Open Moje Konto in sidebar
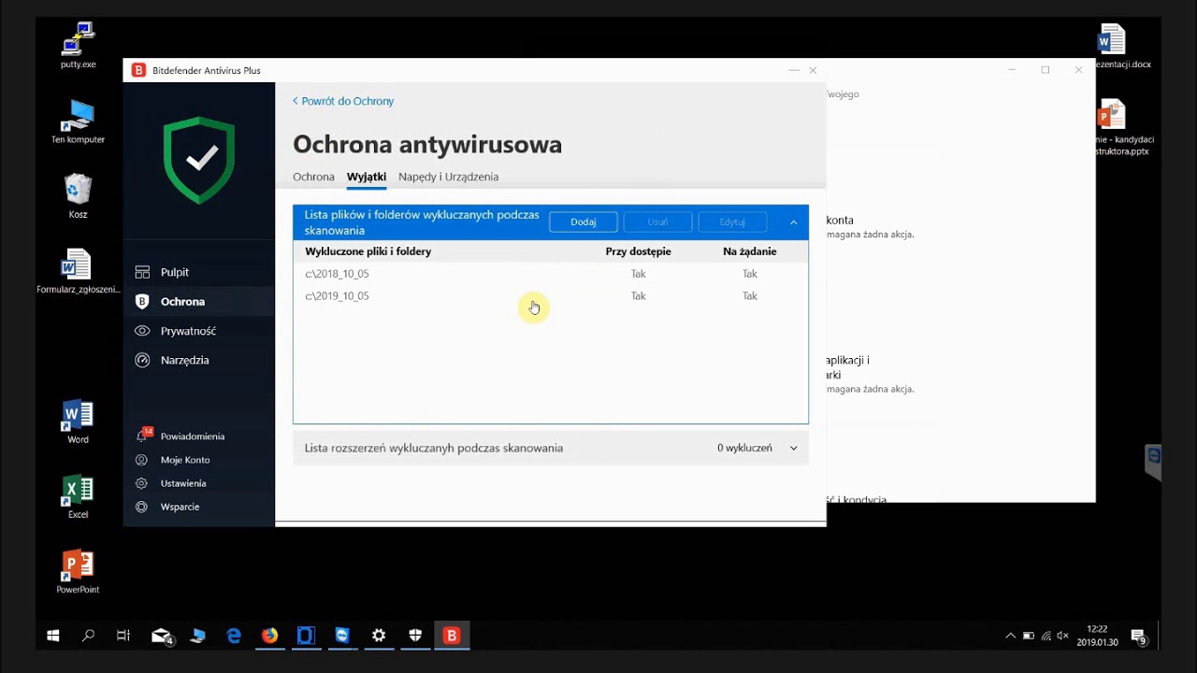Image resolution: width=1197 pixels, height=673 pixels. click(x=185, y=460)
